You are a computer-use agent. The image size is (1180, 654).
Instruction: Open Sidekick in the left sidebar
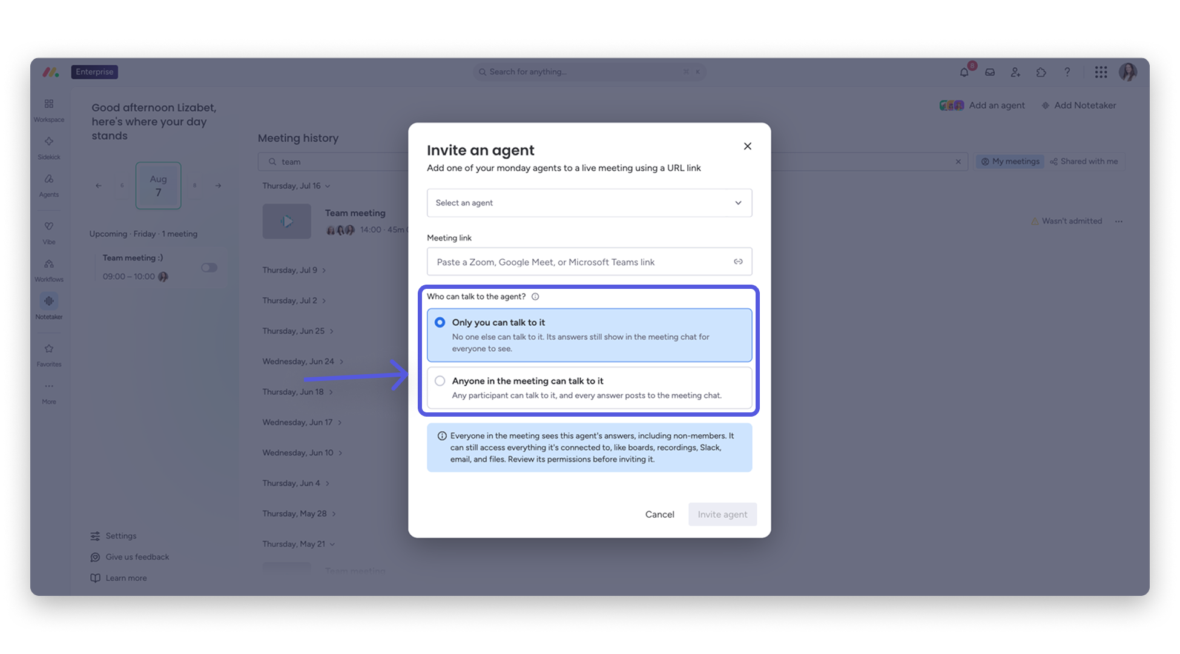pyautogui.click(x=49, y=148)
